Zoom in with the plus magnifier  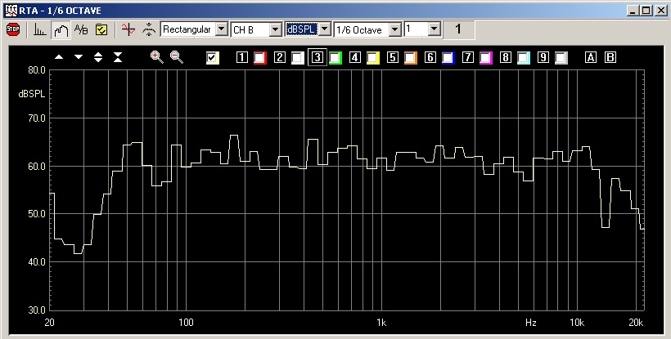pyautogui.click(x=157, y=57)
